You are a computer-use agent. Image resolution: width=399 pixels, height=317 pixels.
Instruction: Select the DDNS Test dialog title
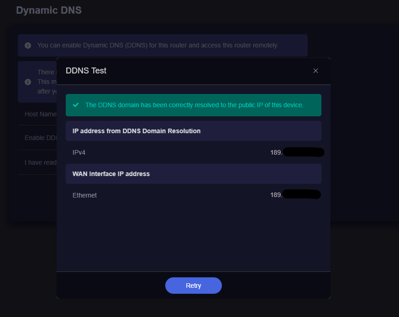pyautogui.click(x=86, y=71)
